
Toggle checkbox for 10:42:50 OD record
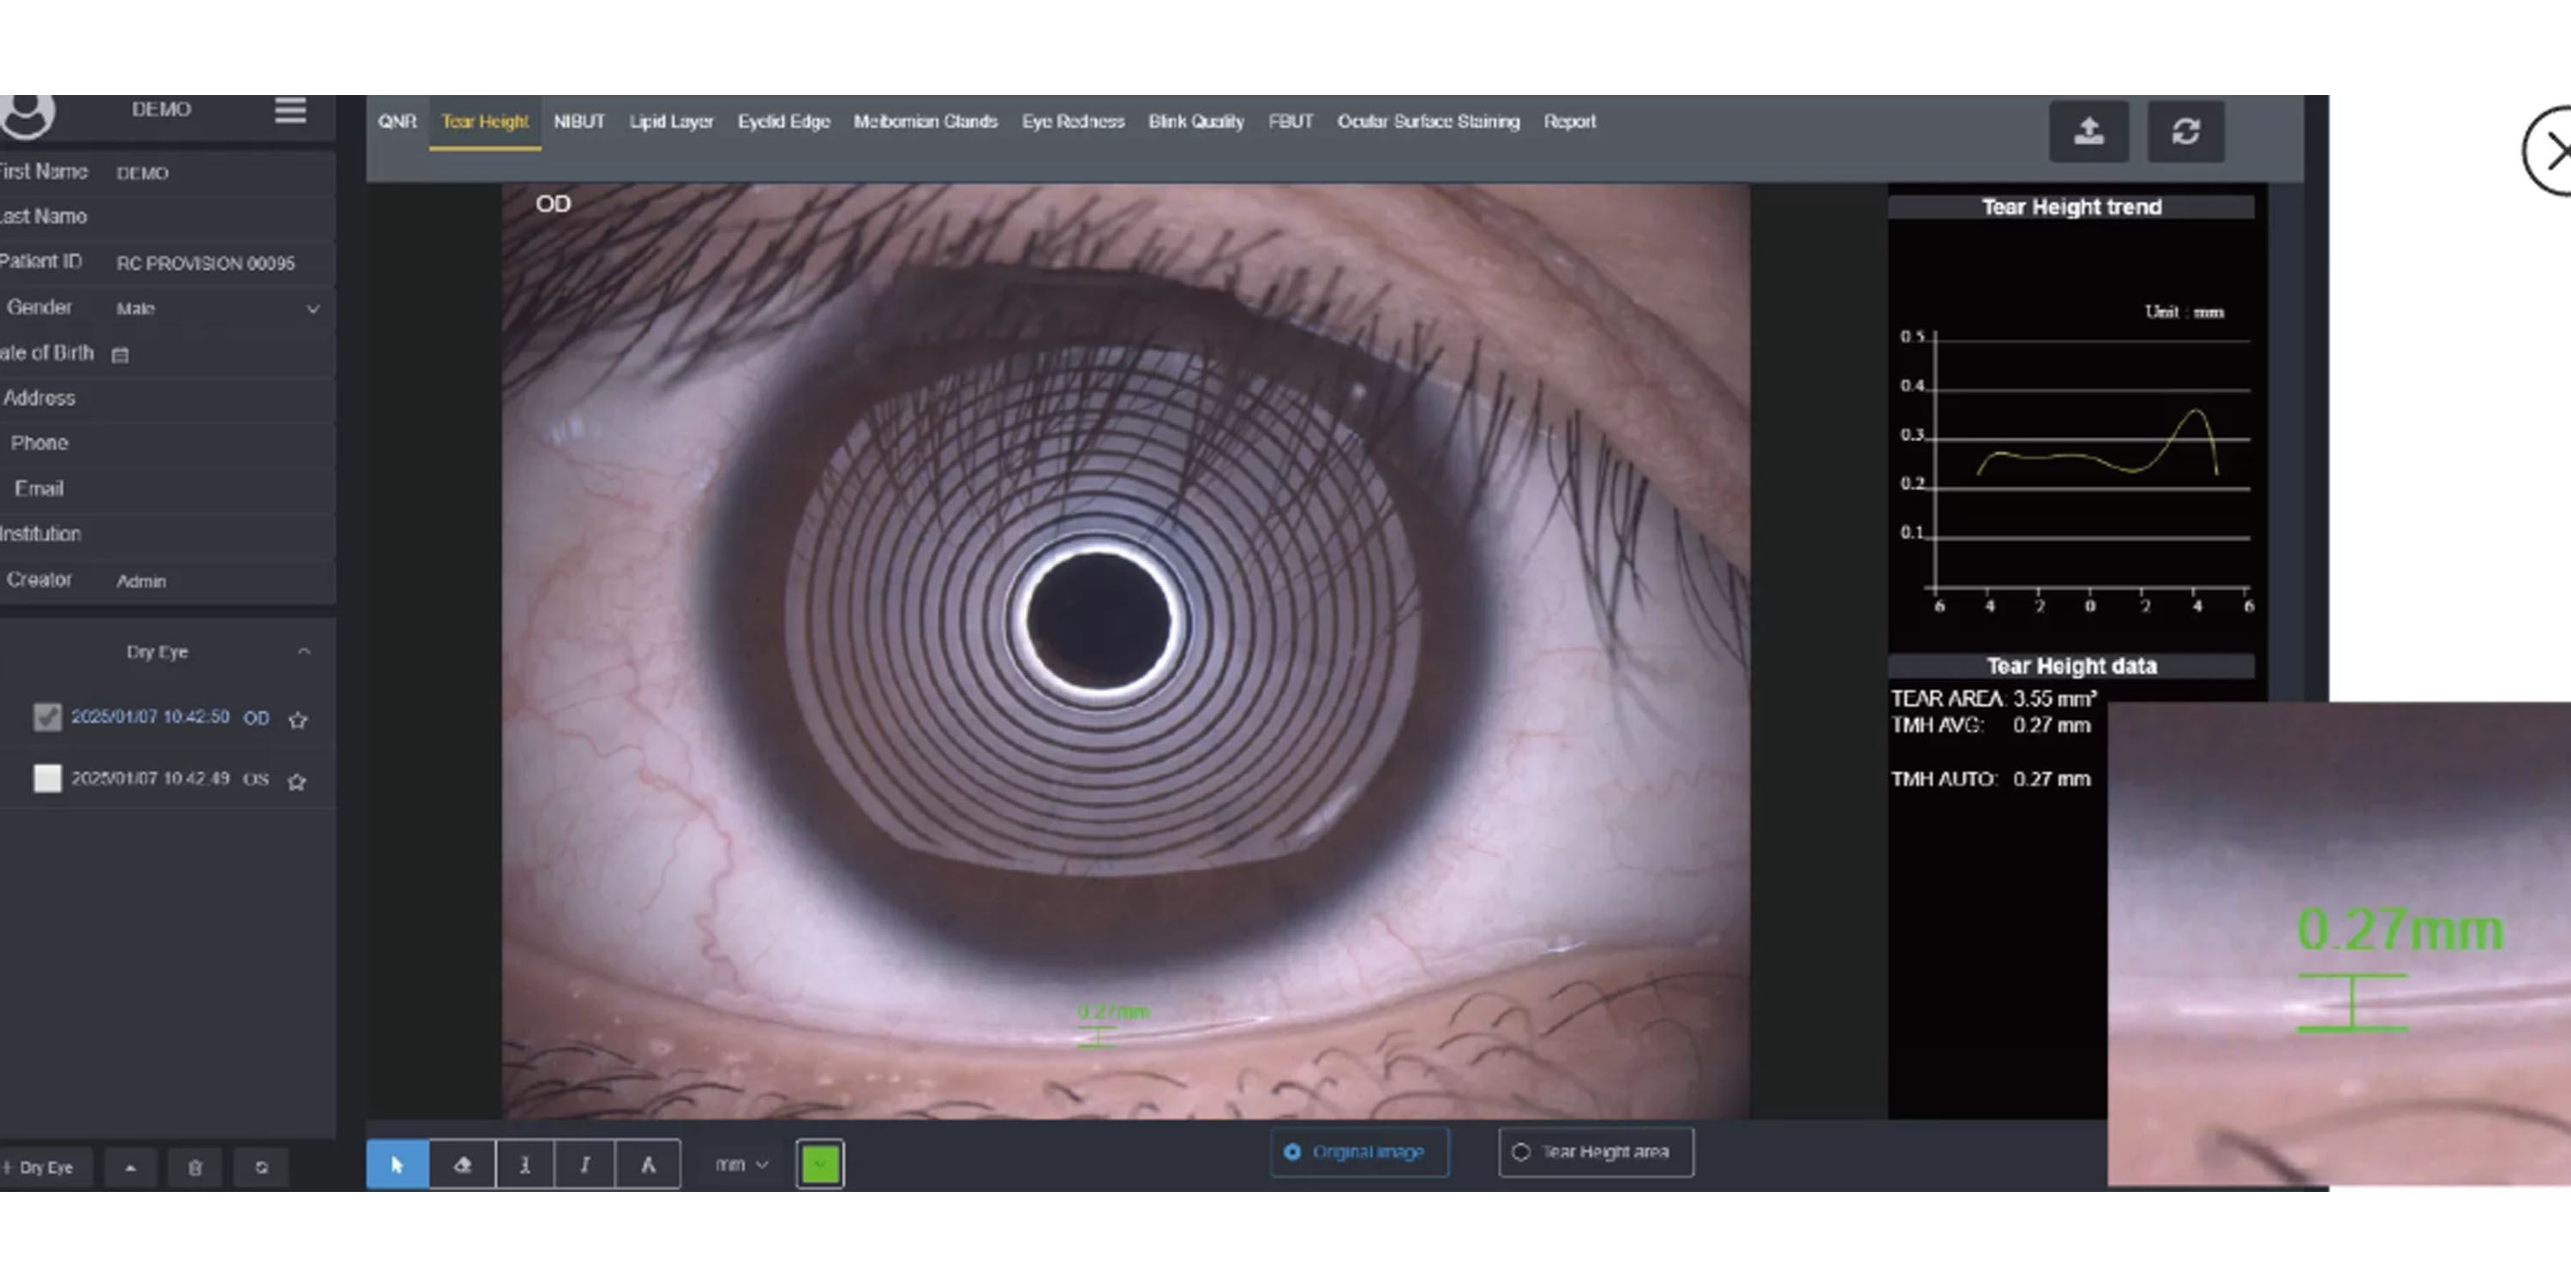point(47,717)
